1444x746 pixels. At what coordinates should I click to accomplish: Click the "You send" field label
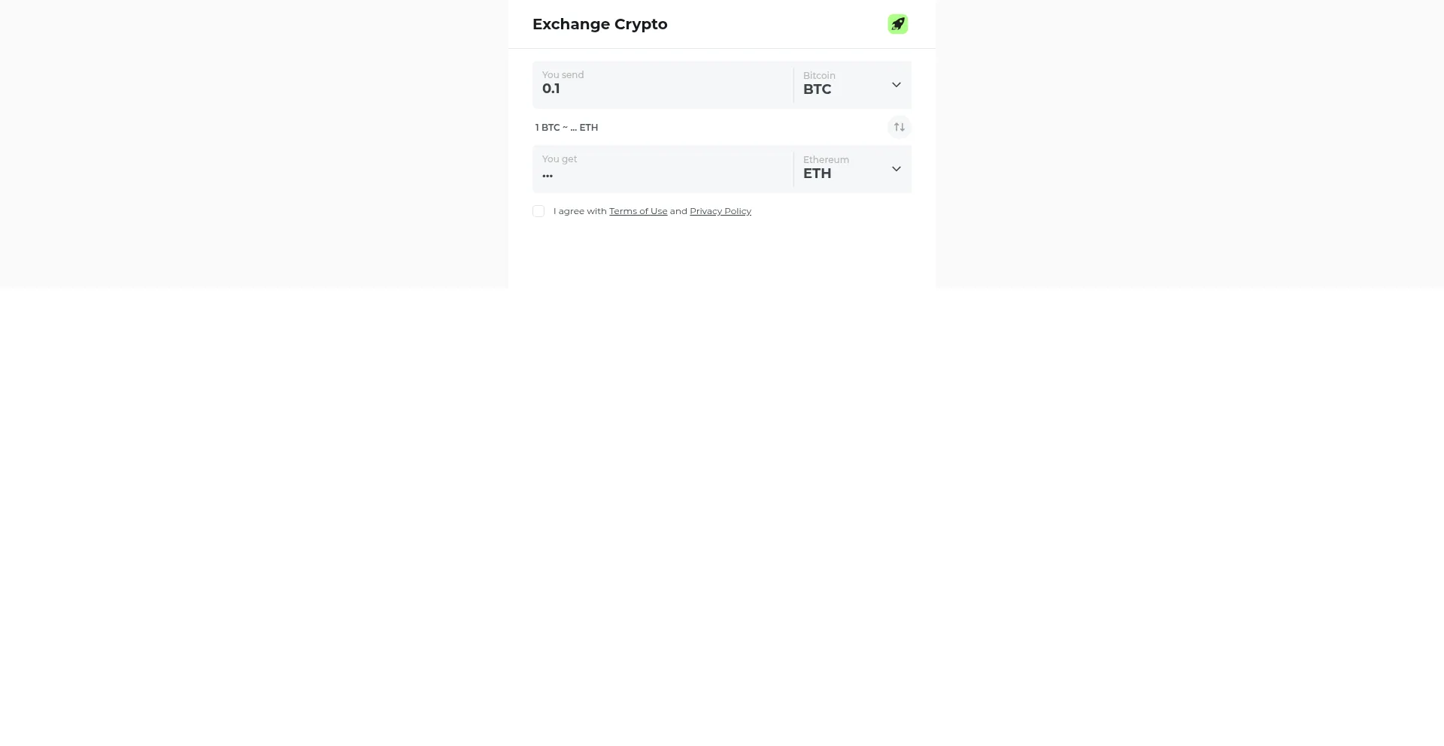click(563, 74)
